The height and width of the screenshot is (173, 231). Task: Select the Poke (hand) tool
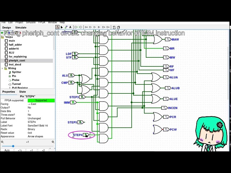tap(57, 27)
